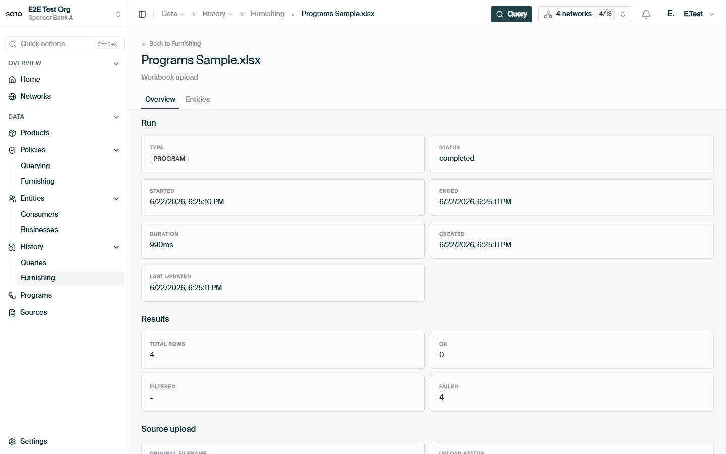
Task: Collapse the History submenu chevron
Action: (116, 247)
